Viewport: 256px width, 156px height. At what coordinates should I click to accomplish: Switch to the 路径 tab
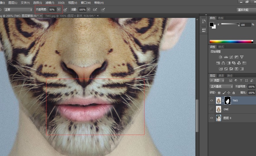pos(230,76)
